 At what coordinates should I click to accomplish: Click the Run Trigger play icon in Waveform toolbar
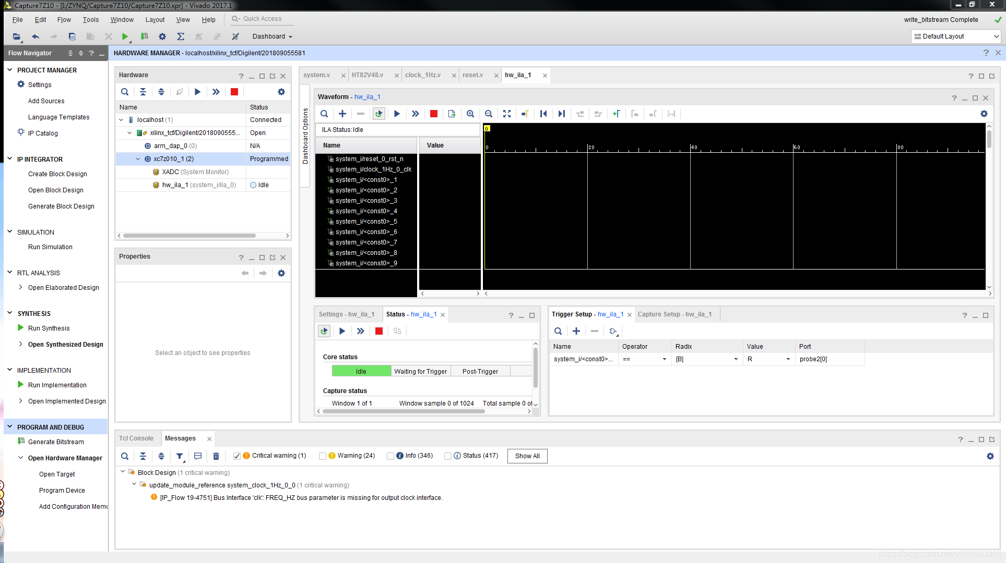tap(397, 114)
